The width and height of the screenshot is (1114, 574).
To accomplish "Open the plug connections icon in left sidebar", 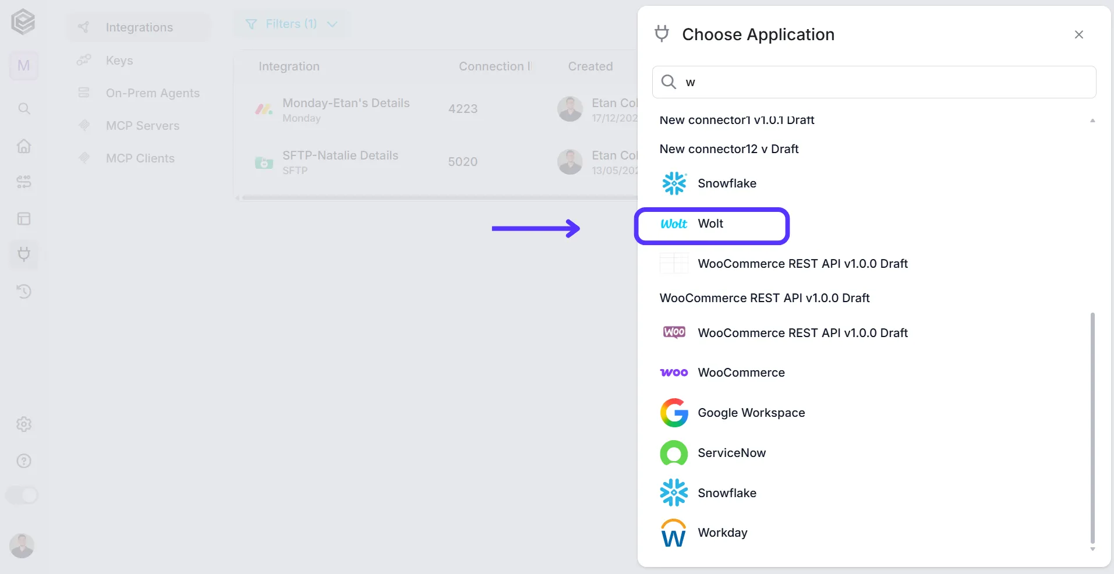I will 24,254.
